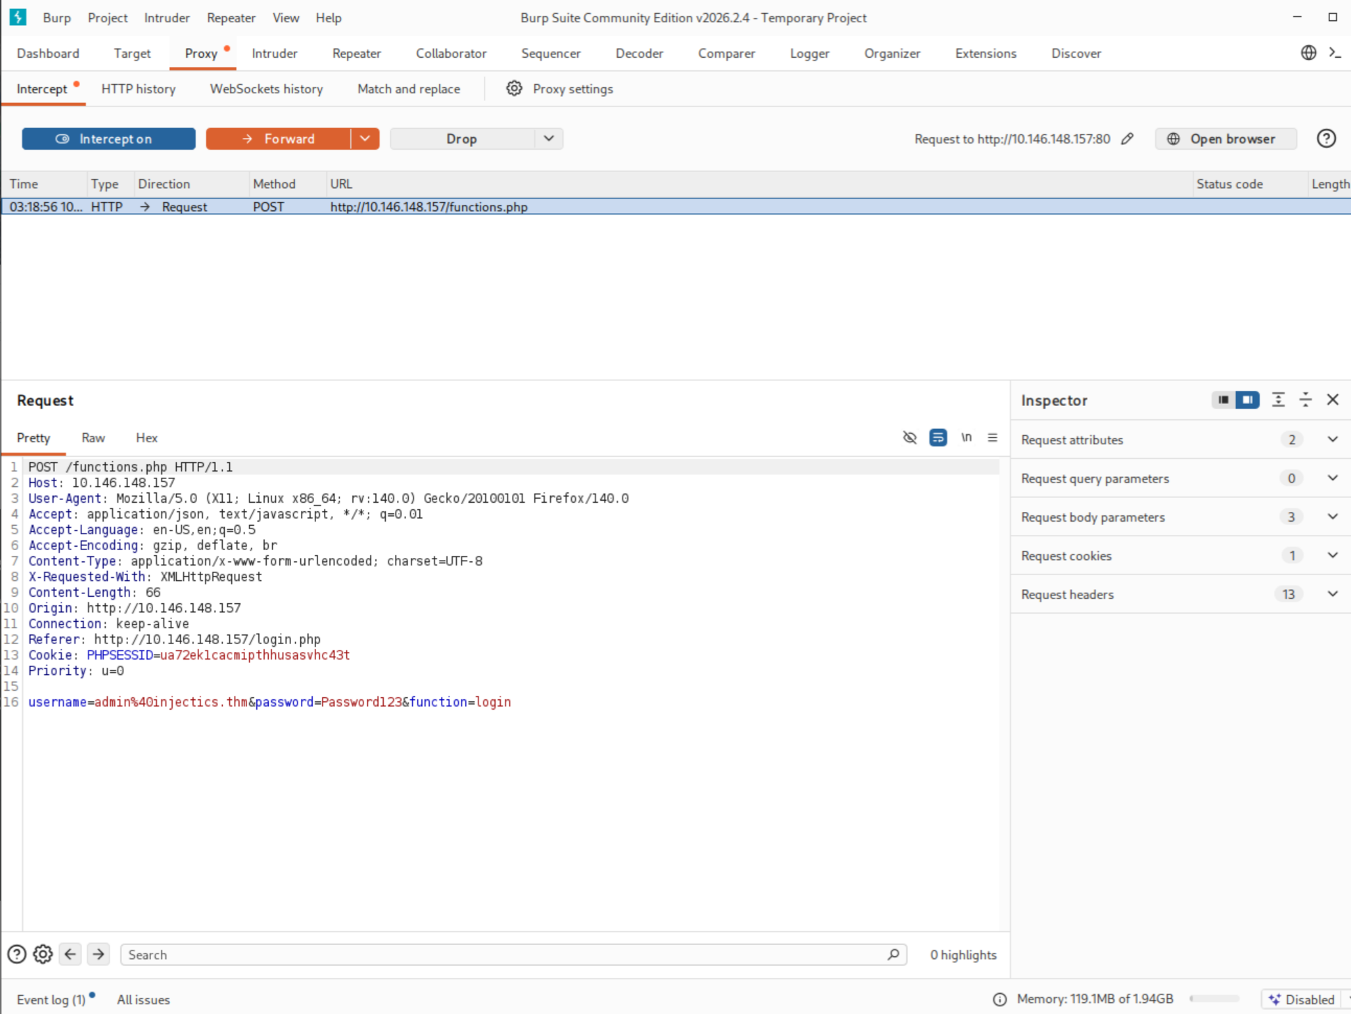1351x1014 pixels.
Task: Sort by Status code column header
Action: pyautogui.click(x=1249, y=184)
